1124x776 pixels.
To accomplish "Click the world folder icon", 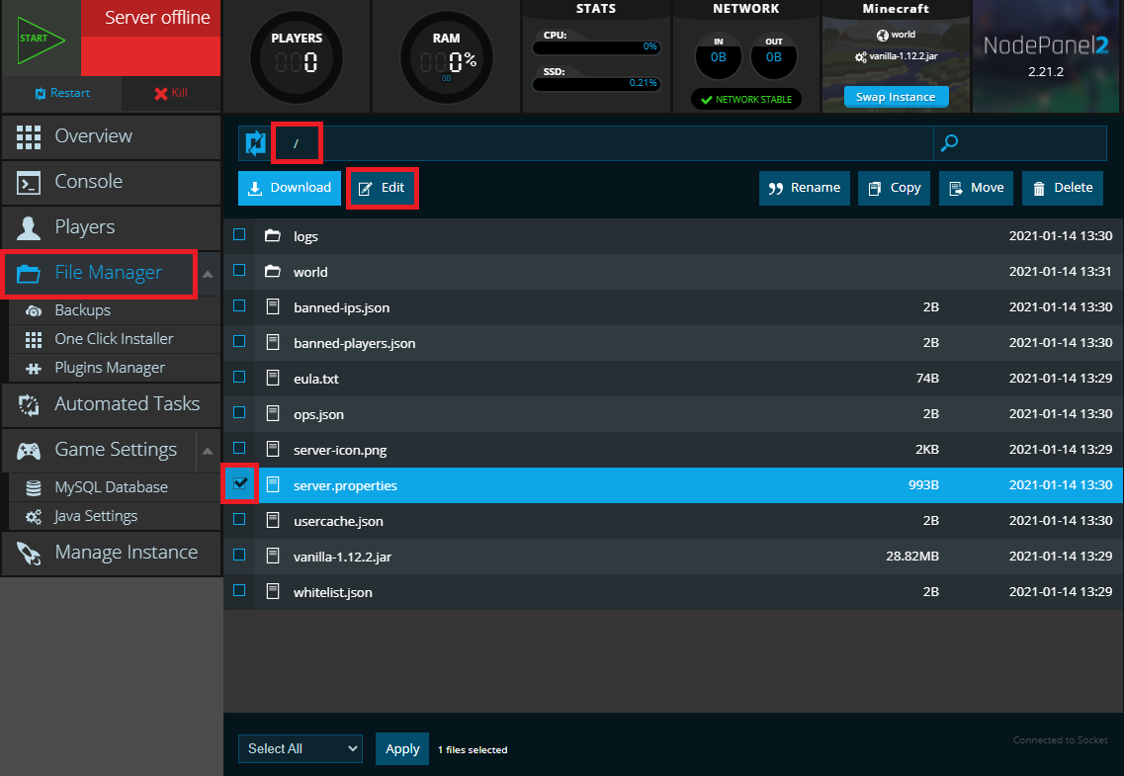I will pos(274,272).
